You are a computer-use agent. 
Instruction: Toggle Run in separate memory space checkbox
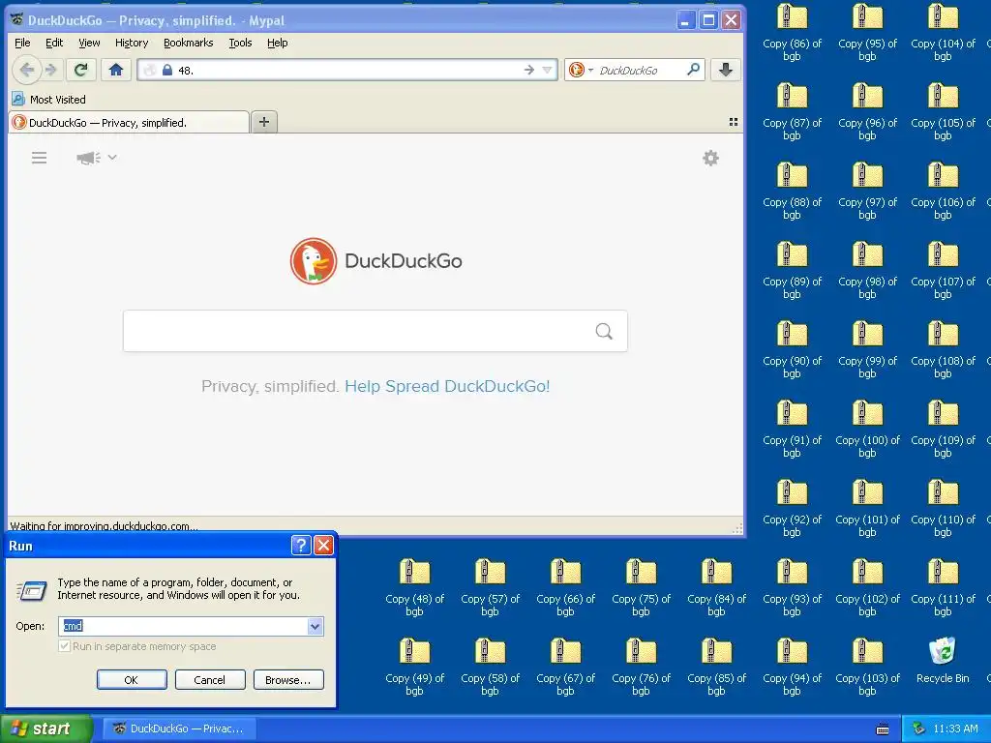pyautogui.click(x=65, y=645)
